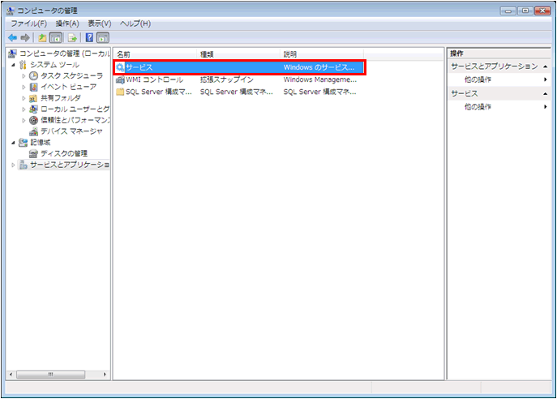Click the 拡張スナップイン type cell
The image size is (557, 399).
(227, 79)
